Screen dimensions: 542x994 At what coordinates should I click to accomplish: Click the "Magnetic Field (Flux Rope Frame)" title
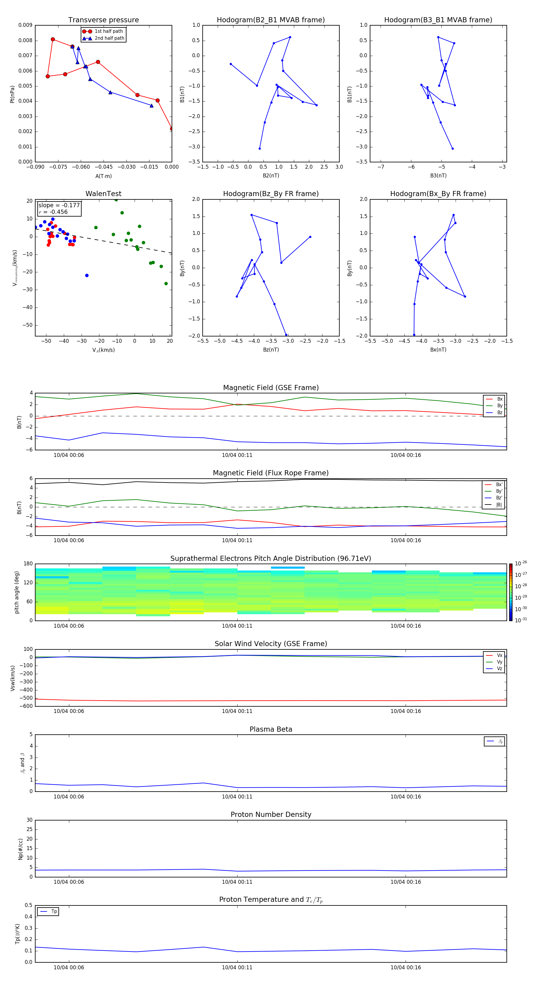coord(271,473)
